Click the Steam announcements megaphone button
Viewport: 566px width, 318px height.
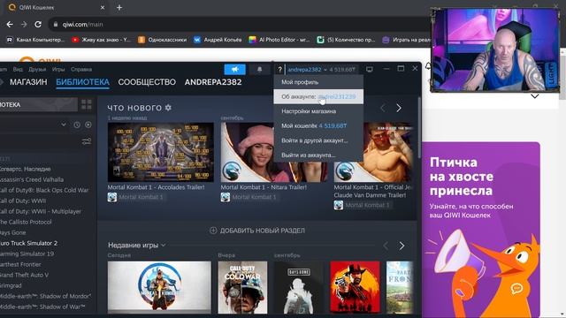click(x=235, y=69)
